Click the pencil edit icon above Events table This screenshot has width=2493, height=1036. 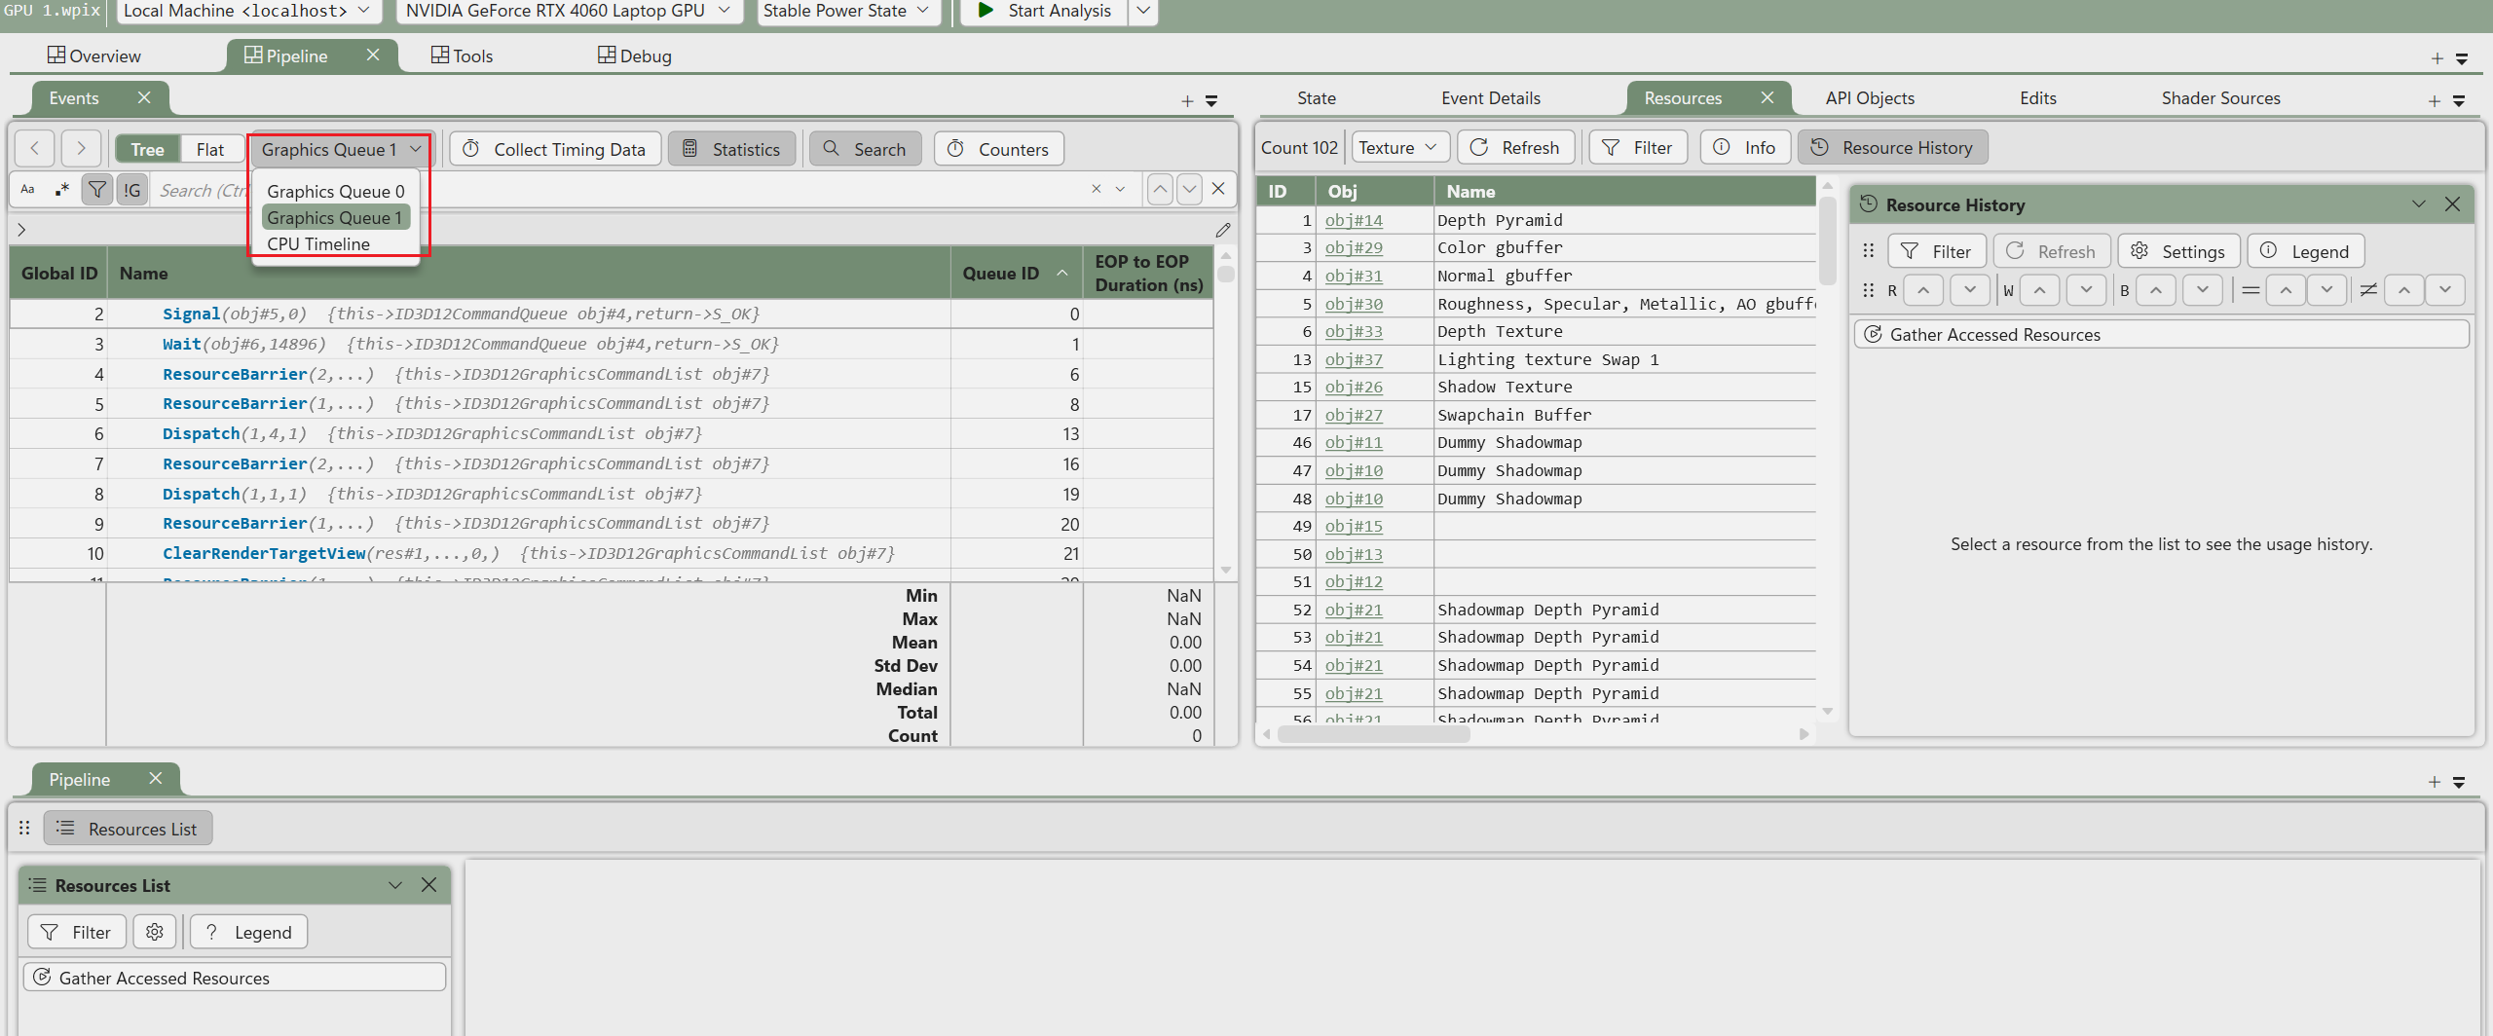[1223, 230]
